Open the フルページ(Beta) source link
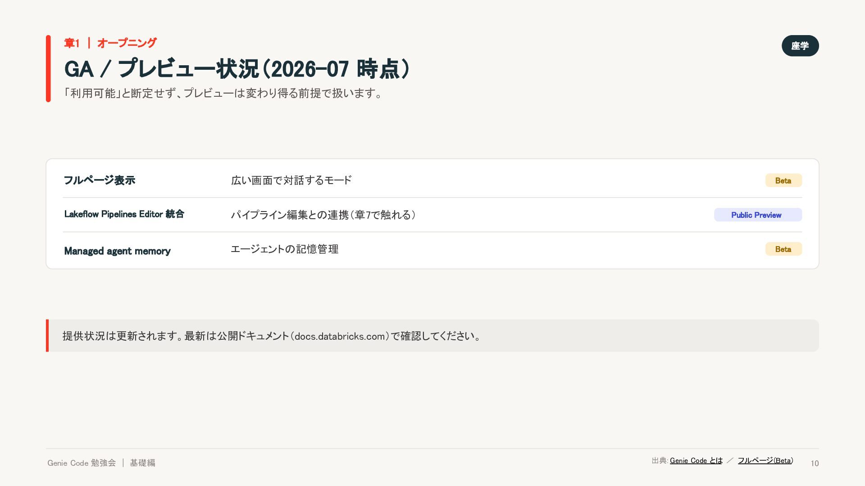This screenshot has width=865, height=486. click(x=765, y=460)
